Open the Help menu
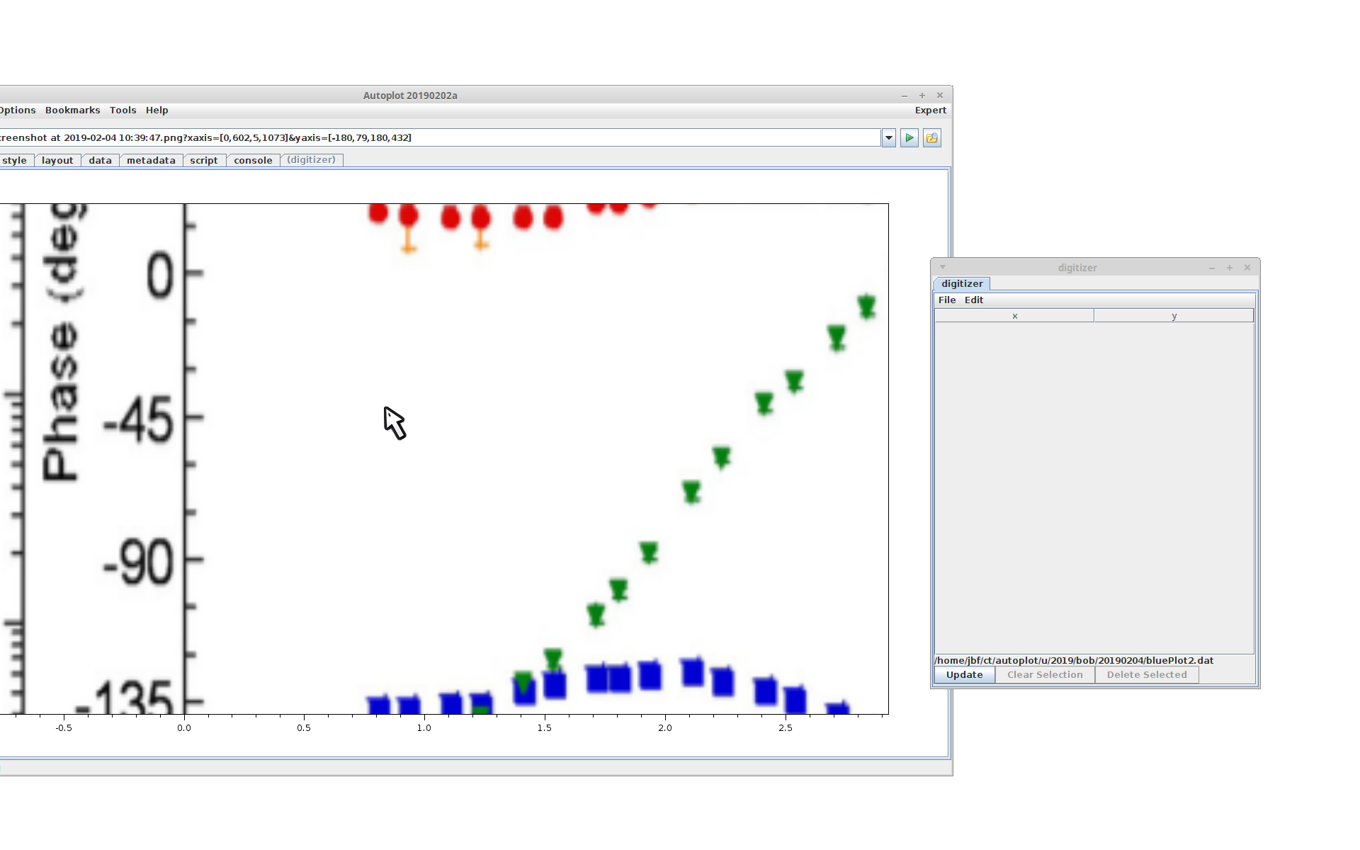Image resolution: width=1360 pixels, height=850 pixels. [157, 110]
